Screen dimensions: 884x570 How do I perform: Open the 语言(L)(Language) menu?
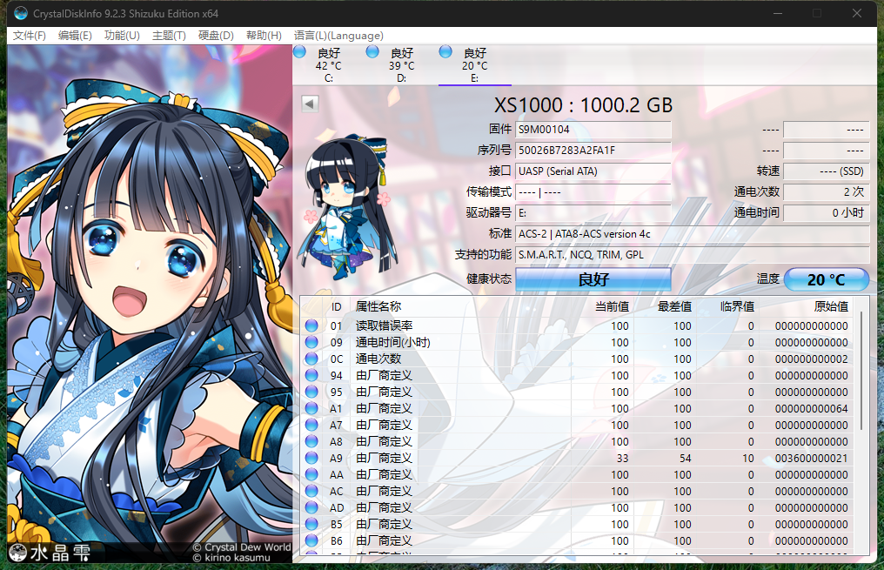click(338, 36)
